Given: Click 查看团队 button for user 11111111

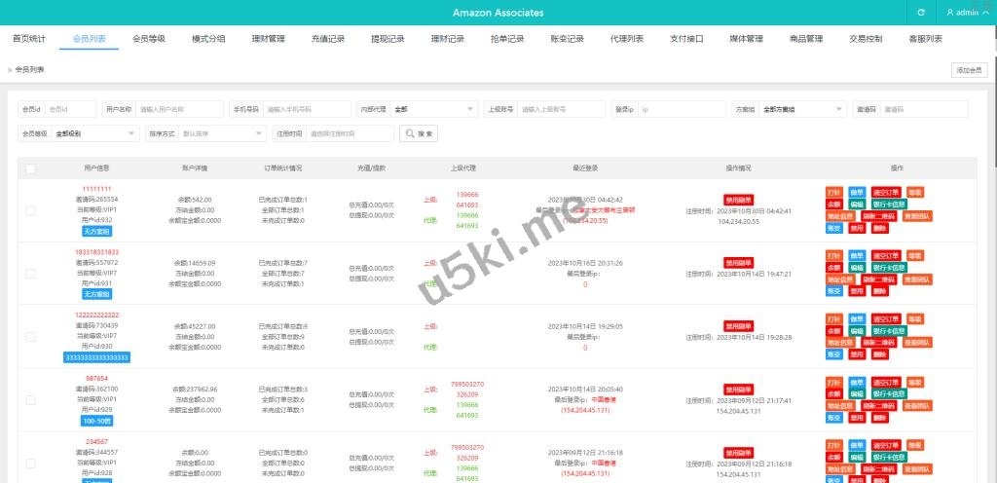Looking at the screenshot, I should 918,217.
